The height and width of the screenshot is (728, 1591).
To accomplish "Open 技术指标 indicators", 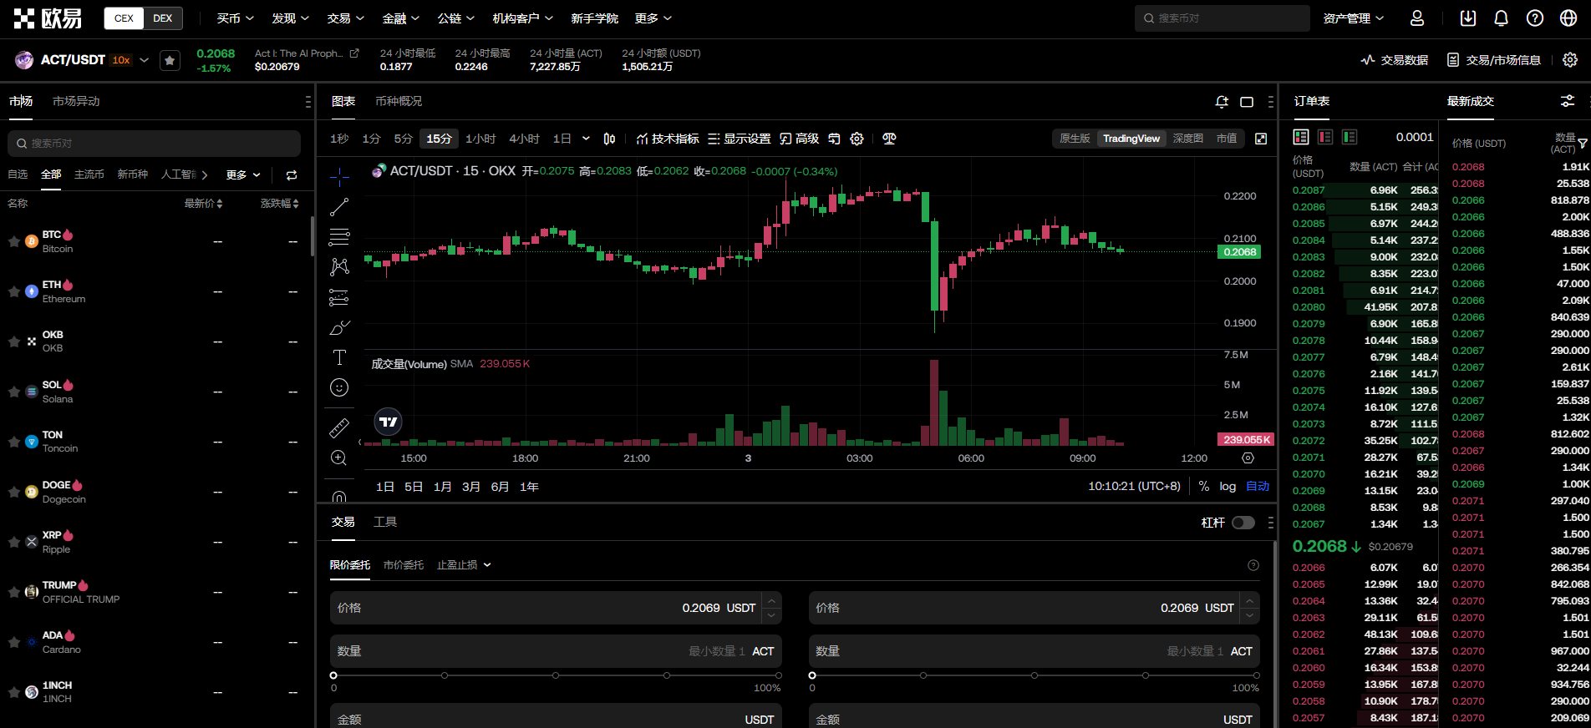I will 667,139.
